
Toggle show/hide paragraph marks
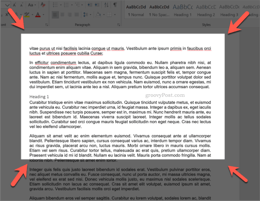click(x=115, y=5)
